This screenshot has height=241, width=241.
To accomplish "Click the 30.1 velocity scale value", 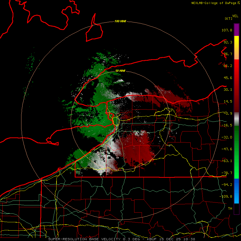I will pos(228,90).
